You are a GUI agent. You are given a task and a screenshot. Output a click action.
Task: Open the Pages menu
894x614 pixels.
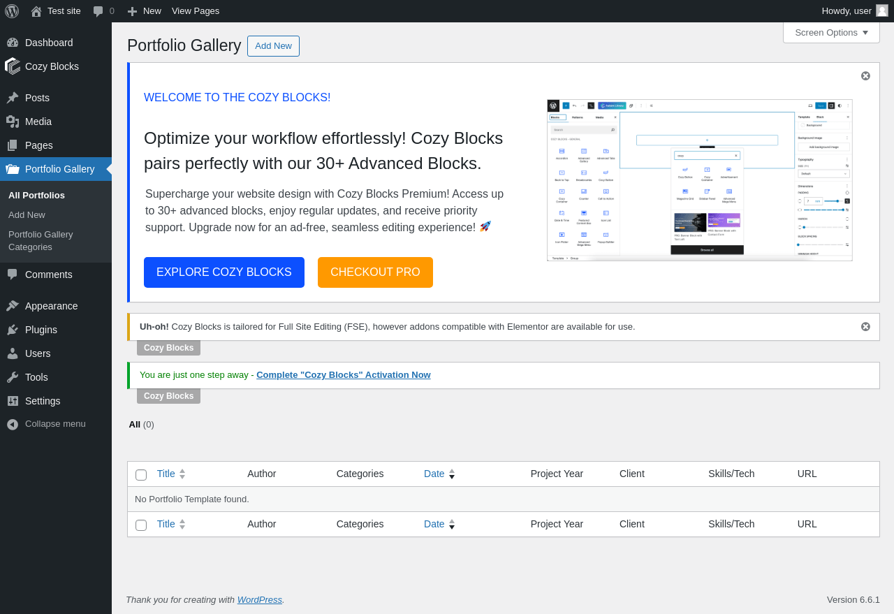coord(56,145)
